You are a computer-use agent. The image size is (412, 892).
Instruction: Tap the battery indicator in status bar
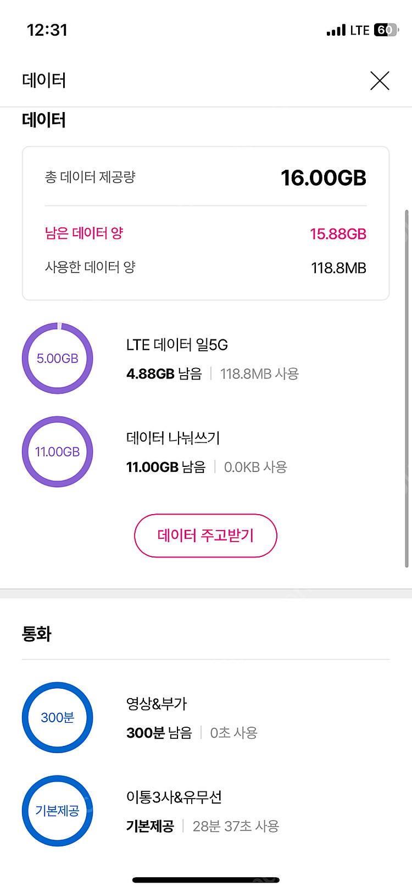pyautogui.click(x=386, y=30)
